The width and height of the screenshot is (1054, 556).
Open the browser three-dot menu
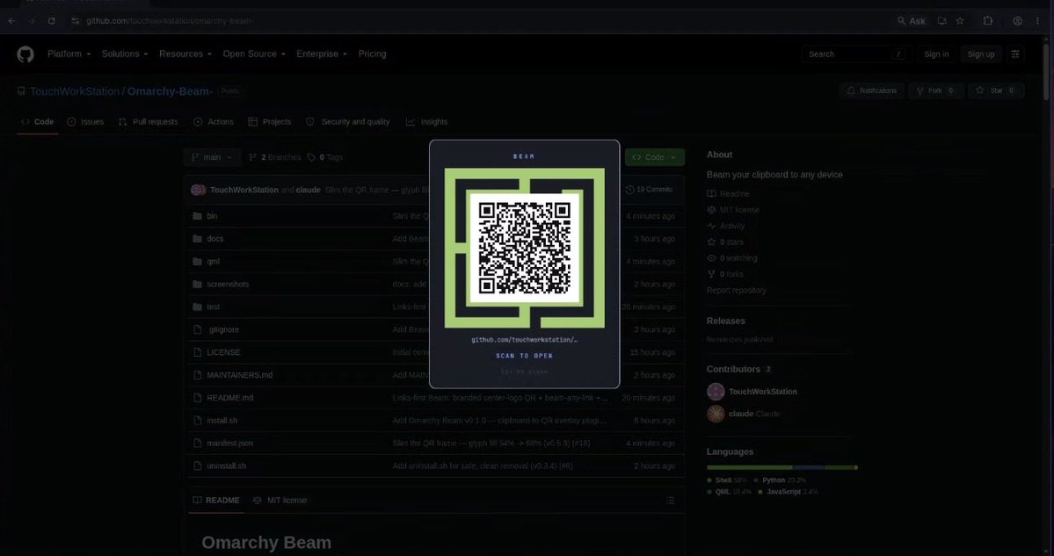1038,21
